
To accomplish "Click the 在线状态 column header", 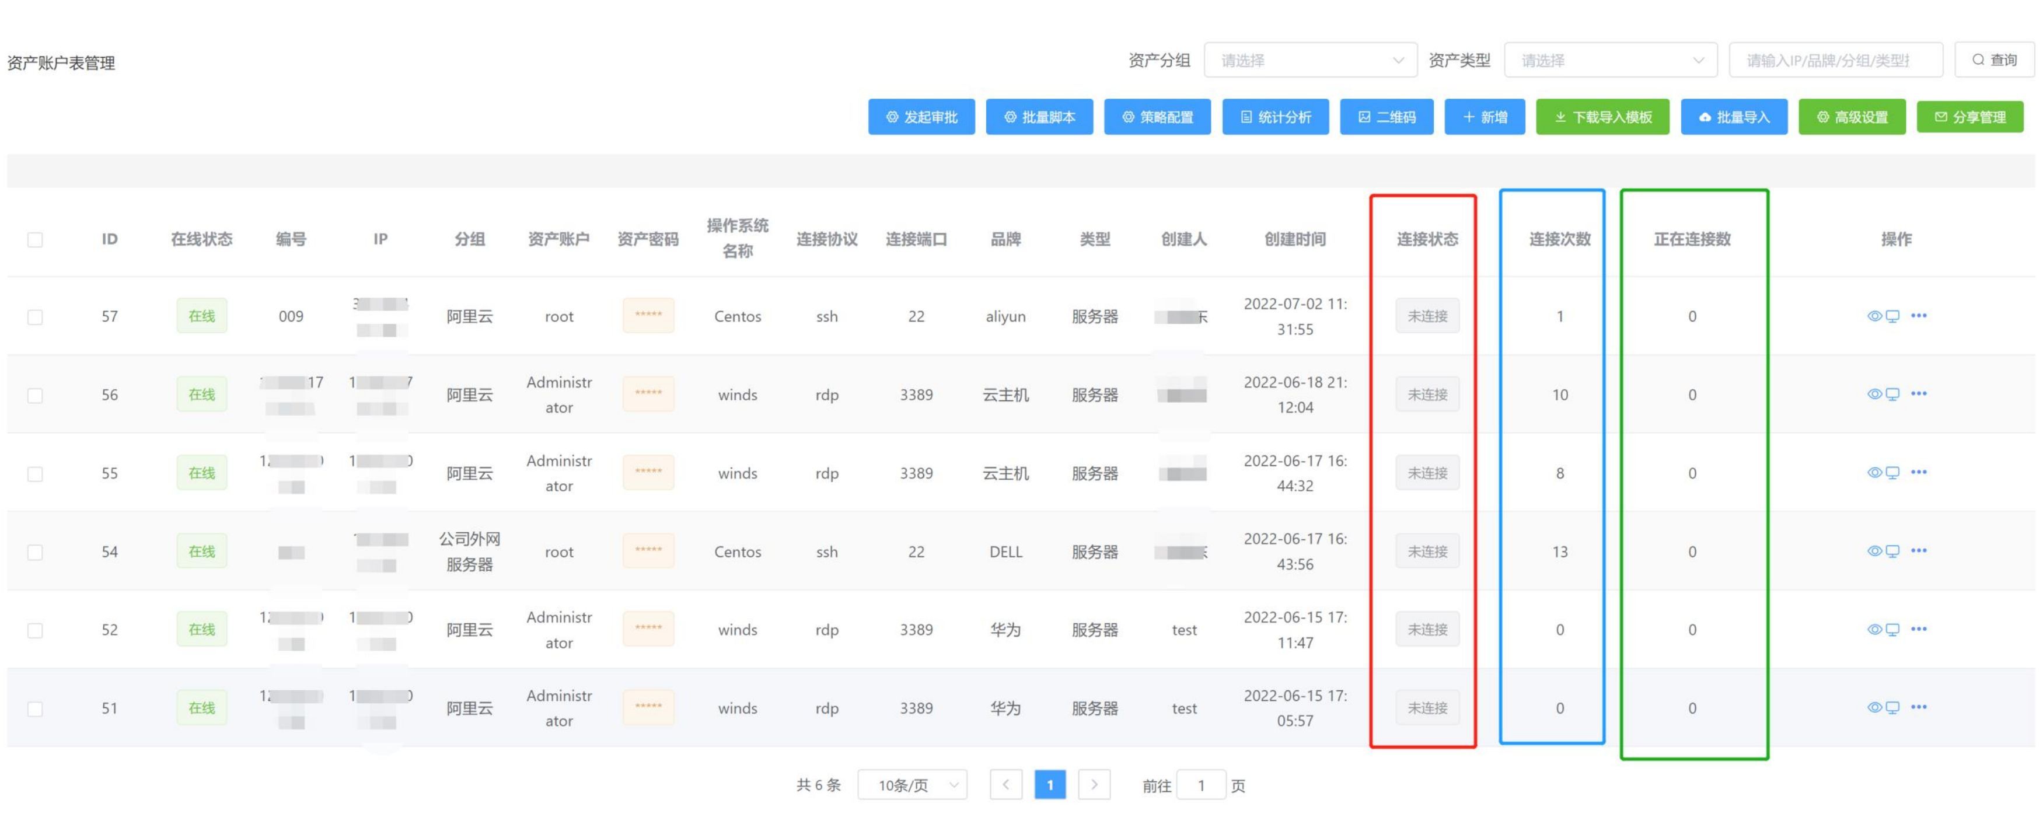I will tap(201, 239).
